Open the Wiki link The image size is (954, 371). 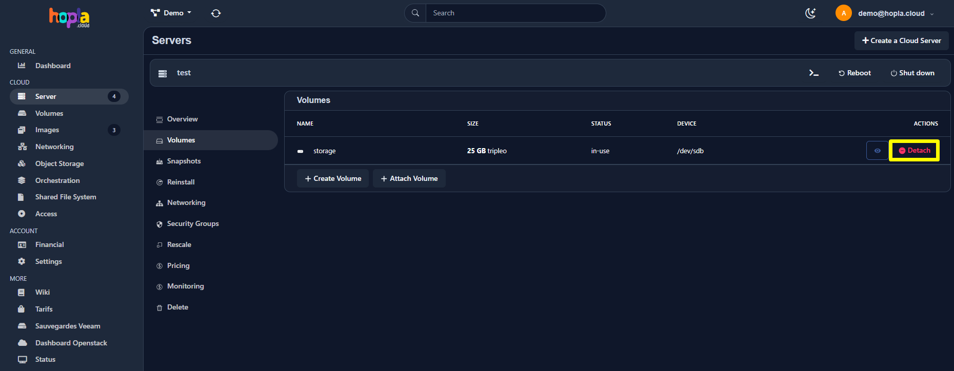[43, 292]
